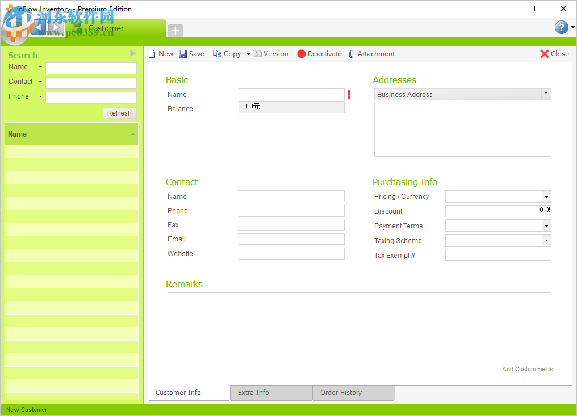Click the Fax input field
The image size is (577, 416).
(291, 224)
